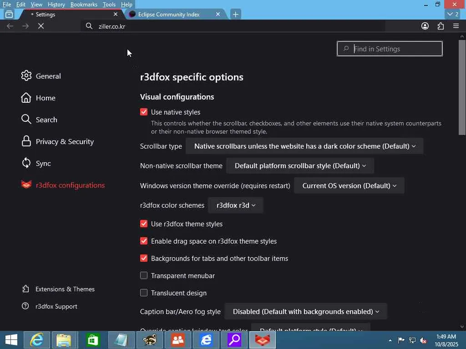466x349 pixels.
Task: Open the Tools menu
Action: [x=109, y=5]
